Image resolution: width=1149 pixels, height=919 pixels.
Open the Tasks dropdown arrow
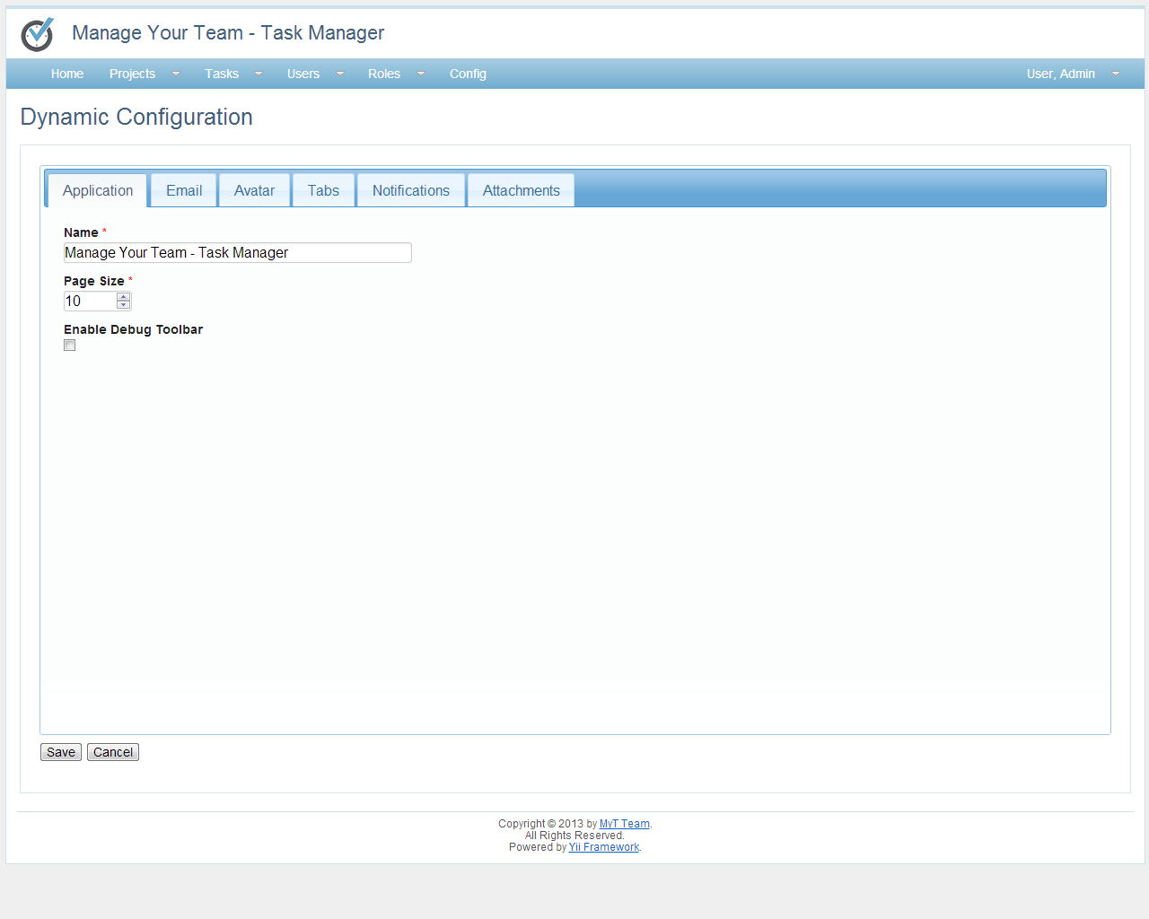258,74
